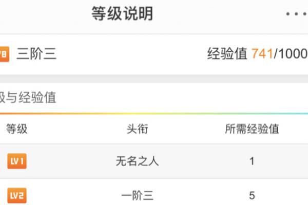Click the 等级说明 page title

122,13
